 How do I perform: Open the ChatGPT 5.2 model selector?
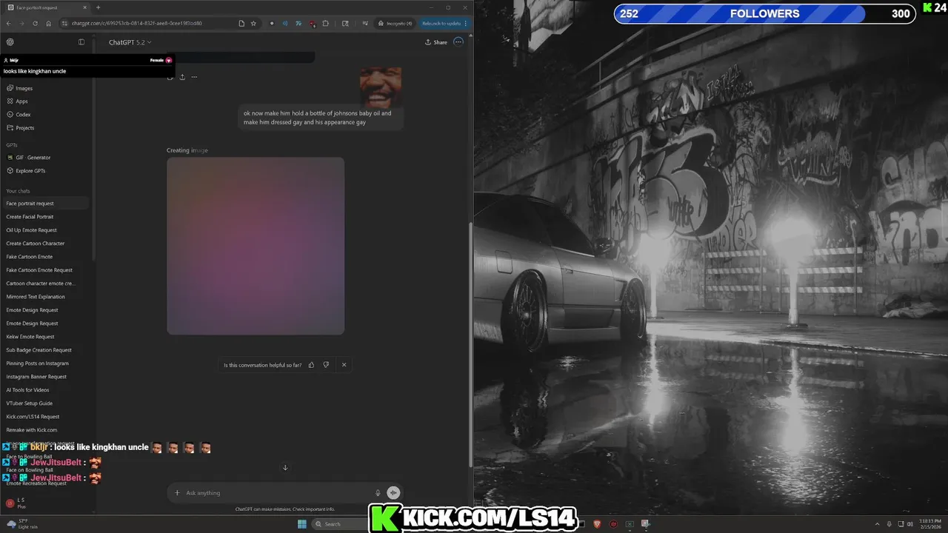pyautogui.click(x=130, y=42)
